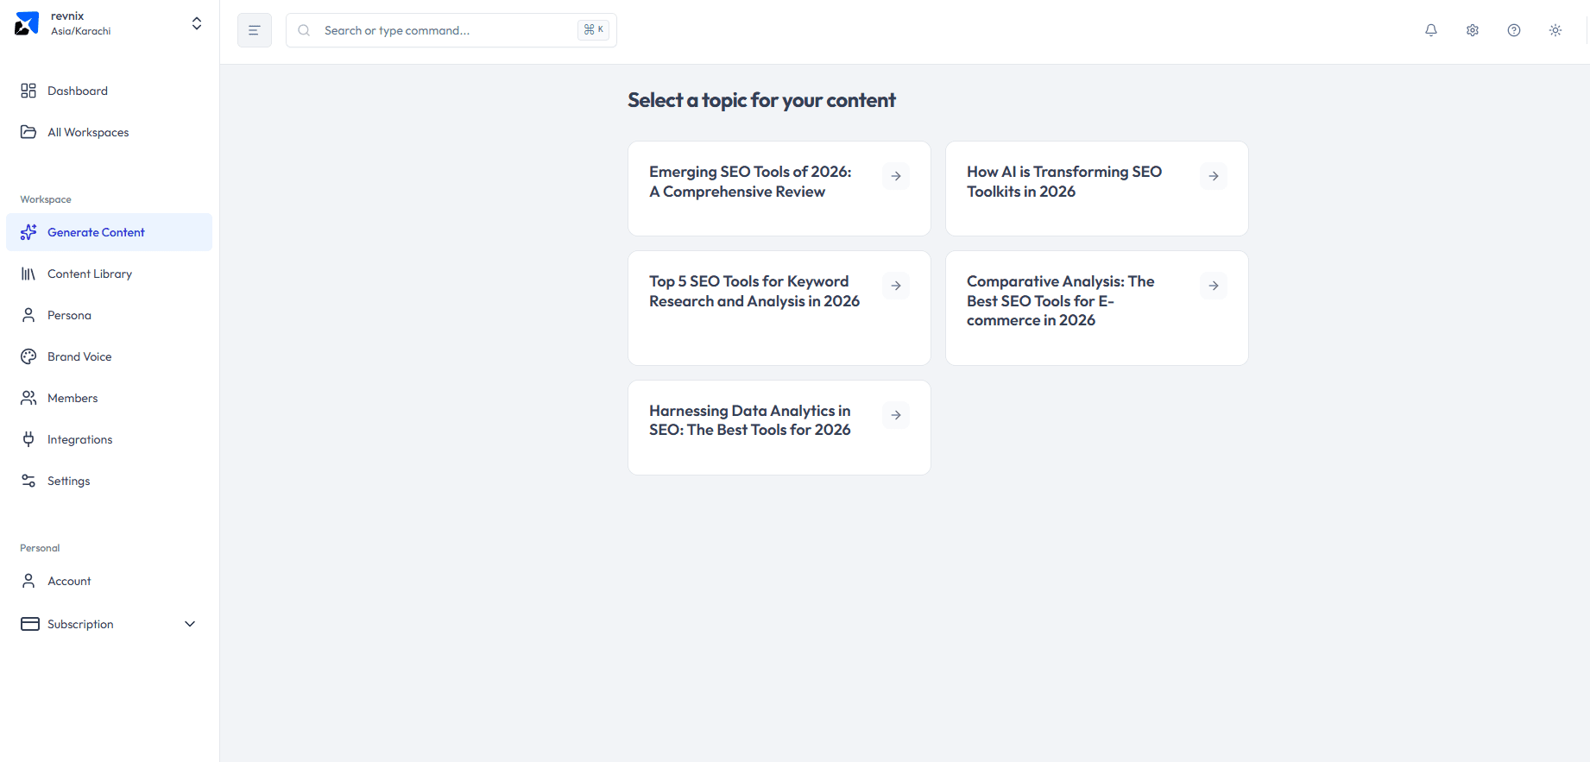Click the magnifier search icon
This screenshot has height=762, width=1590.
click(x=304, y=30)
